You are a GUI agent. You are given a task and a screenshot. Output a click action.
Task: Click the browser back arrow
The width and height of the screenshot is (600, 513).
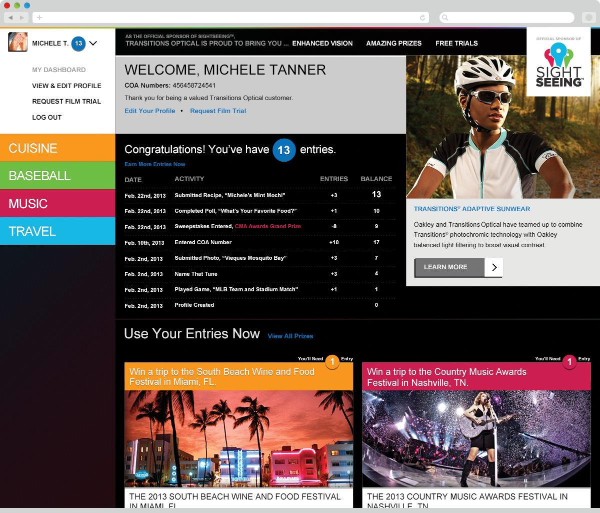tap(10, 18)
